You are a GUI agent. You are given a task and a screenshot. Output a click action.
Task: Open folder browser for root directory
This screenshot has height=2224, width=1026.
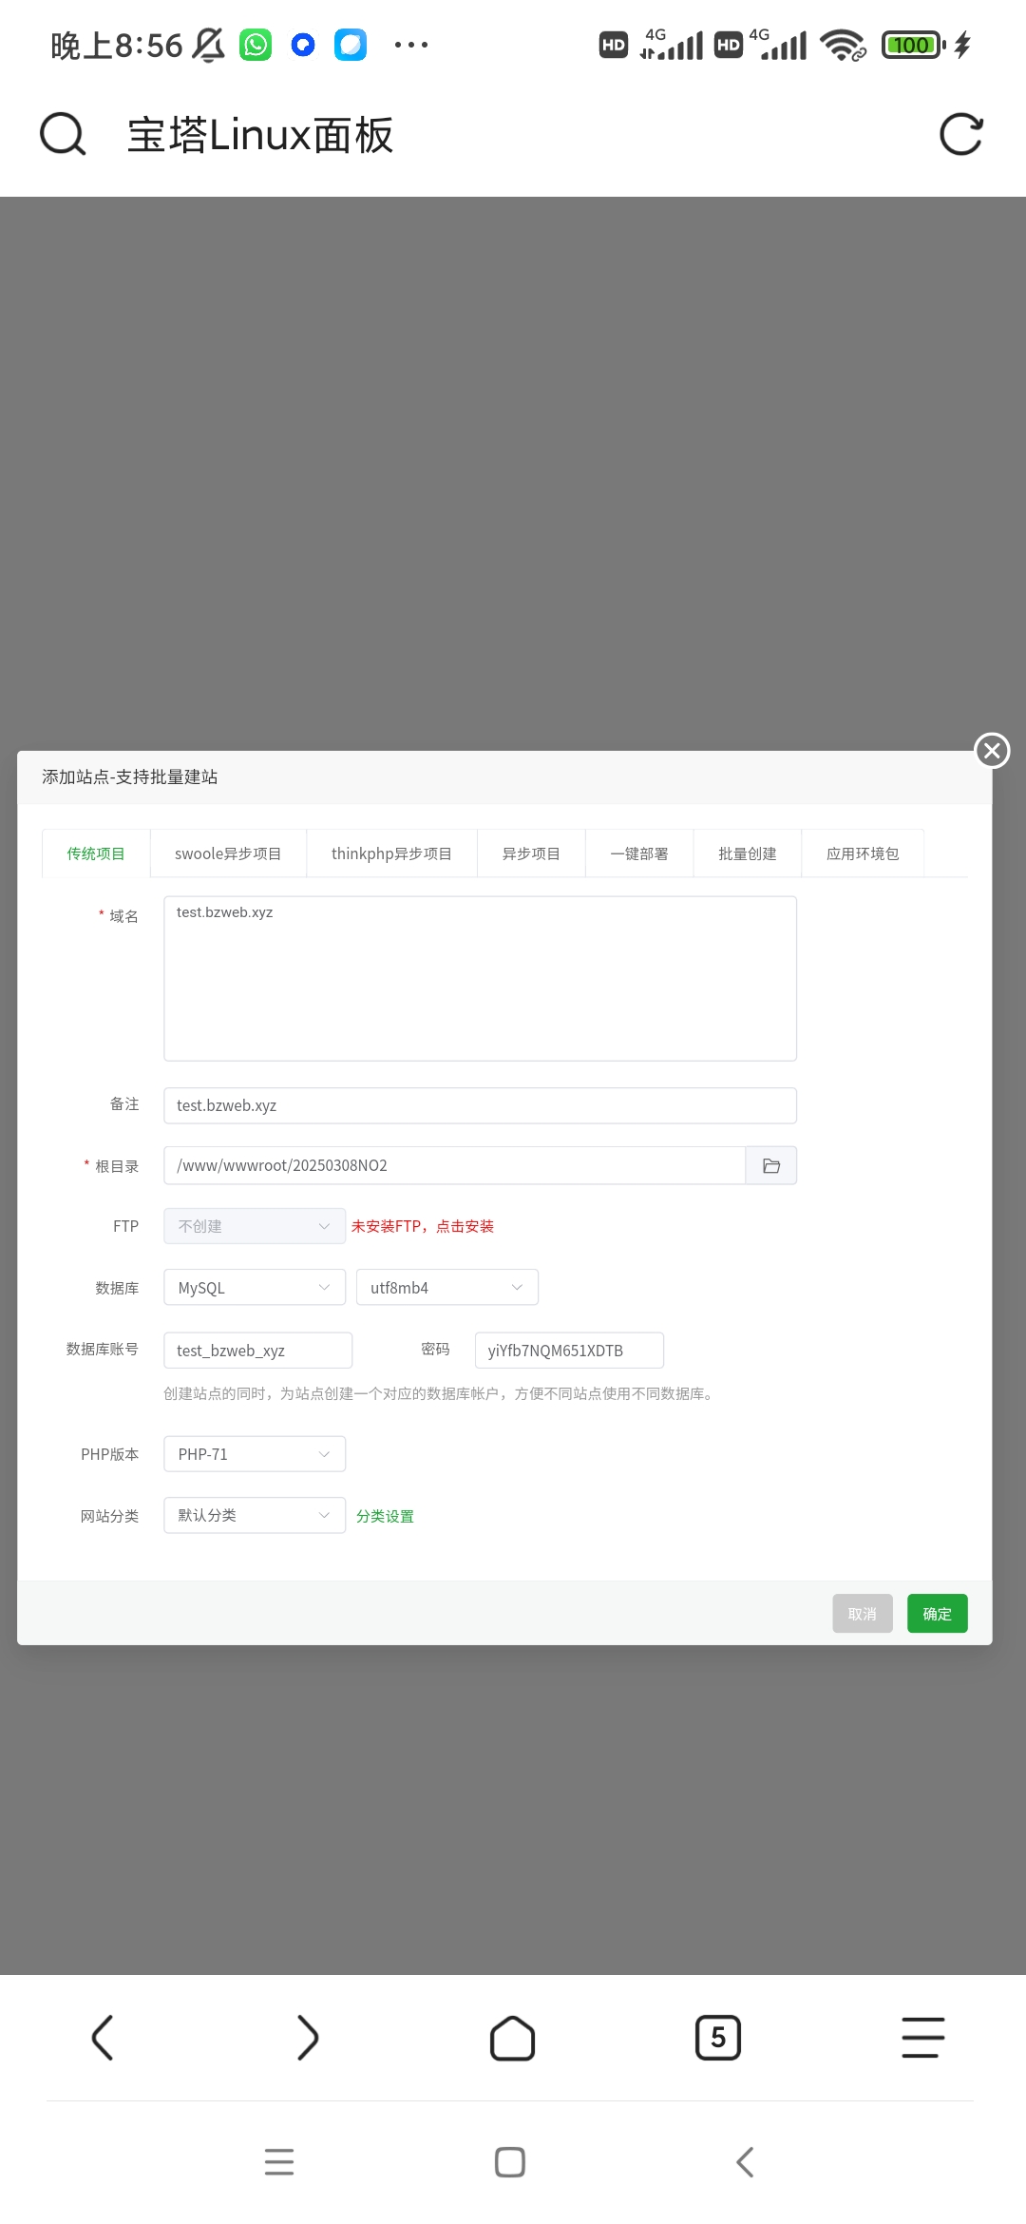[770, 1165]
